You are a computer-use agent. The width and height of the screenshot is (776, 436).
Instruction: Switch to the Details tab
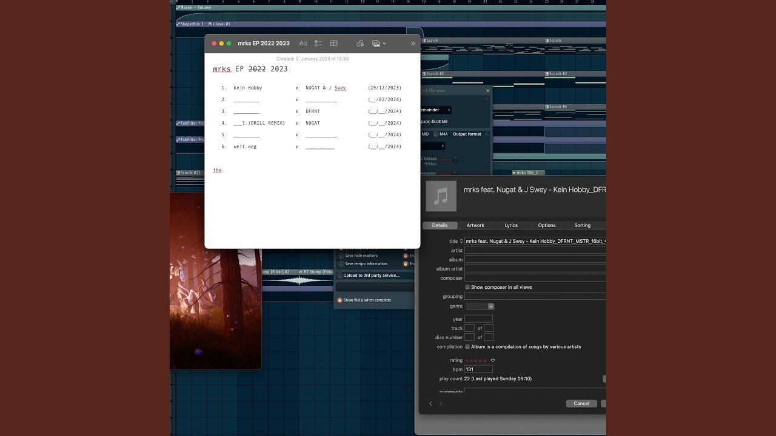pos(440,225)
